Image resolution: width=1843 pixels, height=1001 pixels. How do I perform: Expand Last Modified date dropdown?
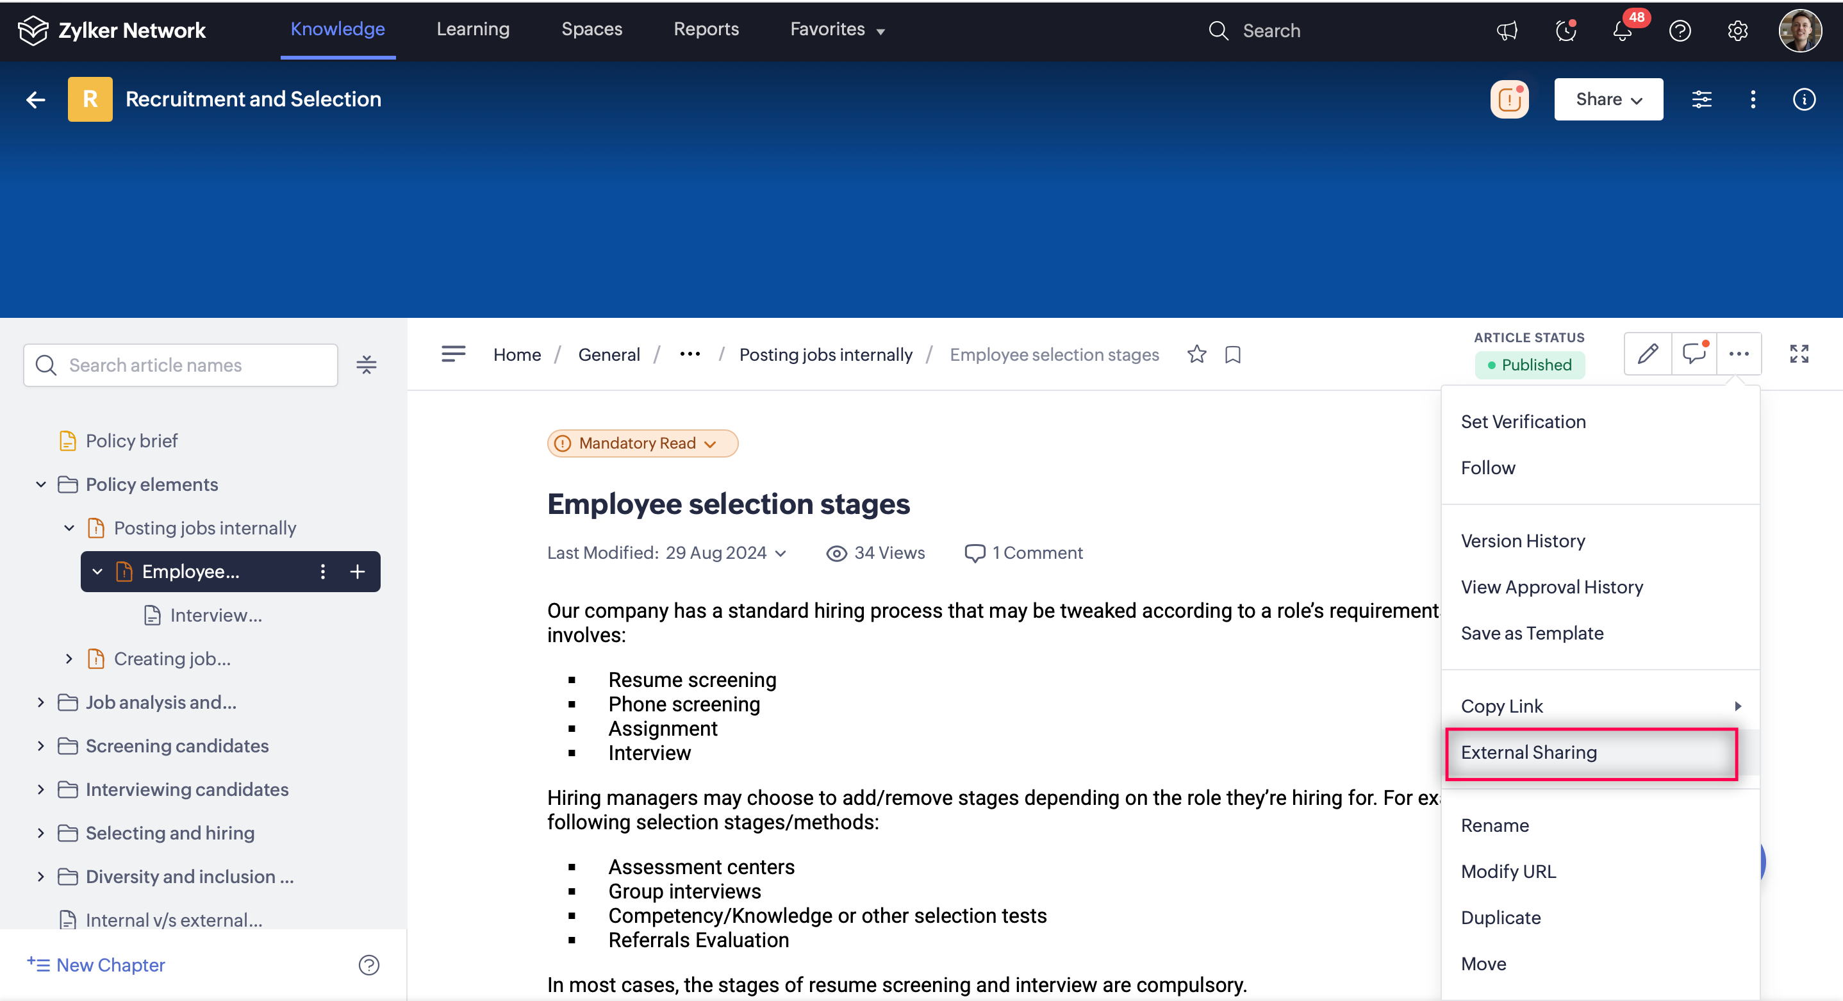click(x=781, y=553)
